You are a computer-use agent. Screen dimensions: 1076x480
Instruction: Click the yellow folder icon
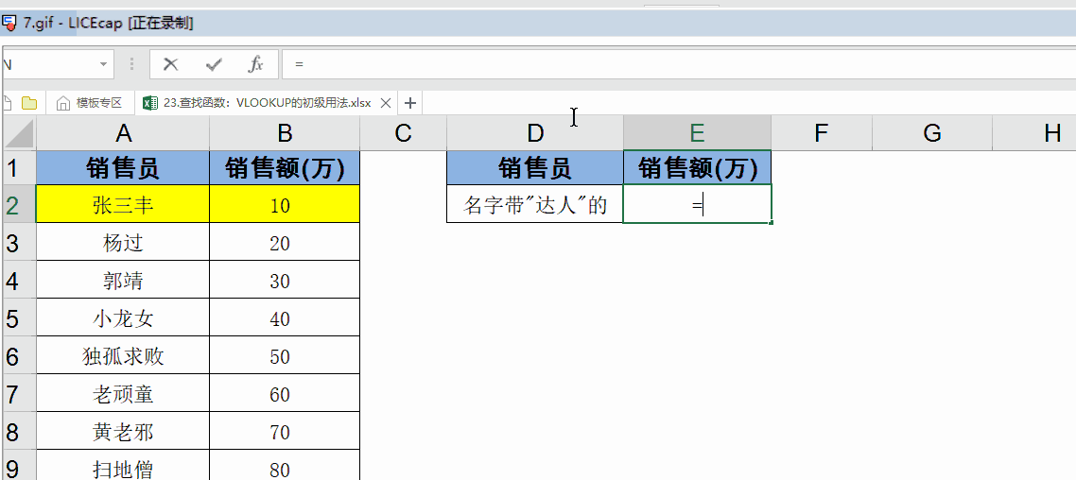[x=29, y=103]
